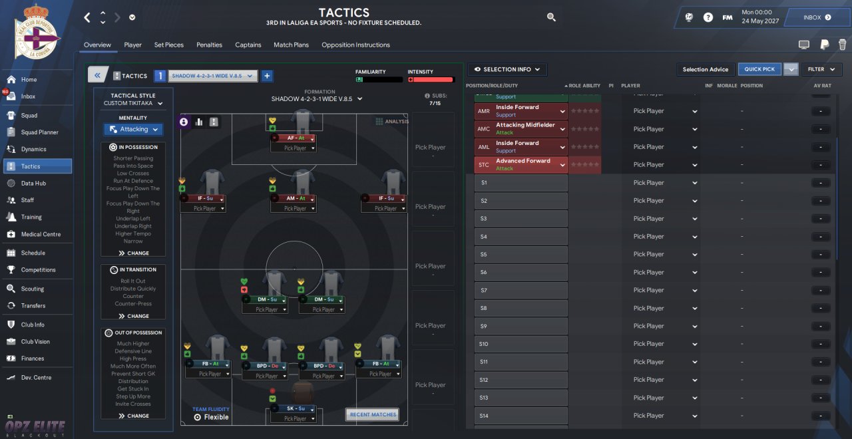Click the Familiarity progress bar
Viewport: 852px width, 439px height.
coord(379,79)
